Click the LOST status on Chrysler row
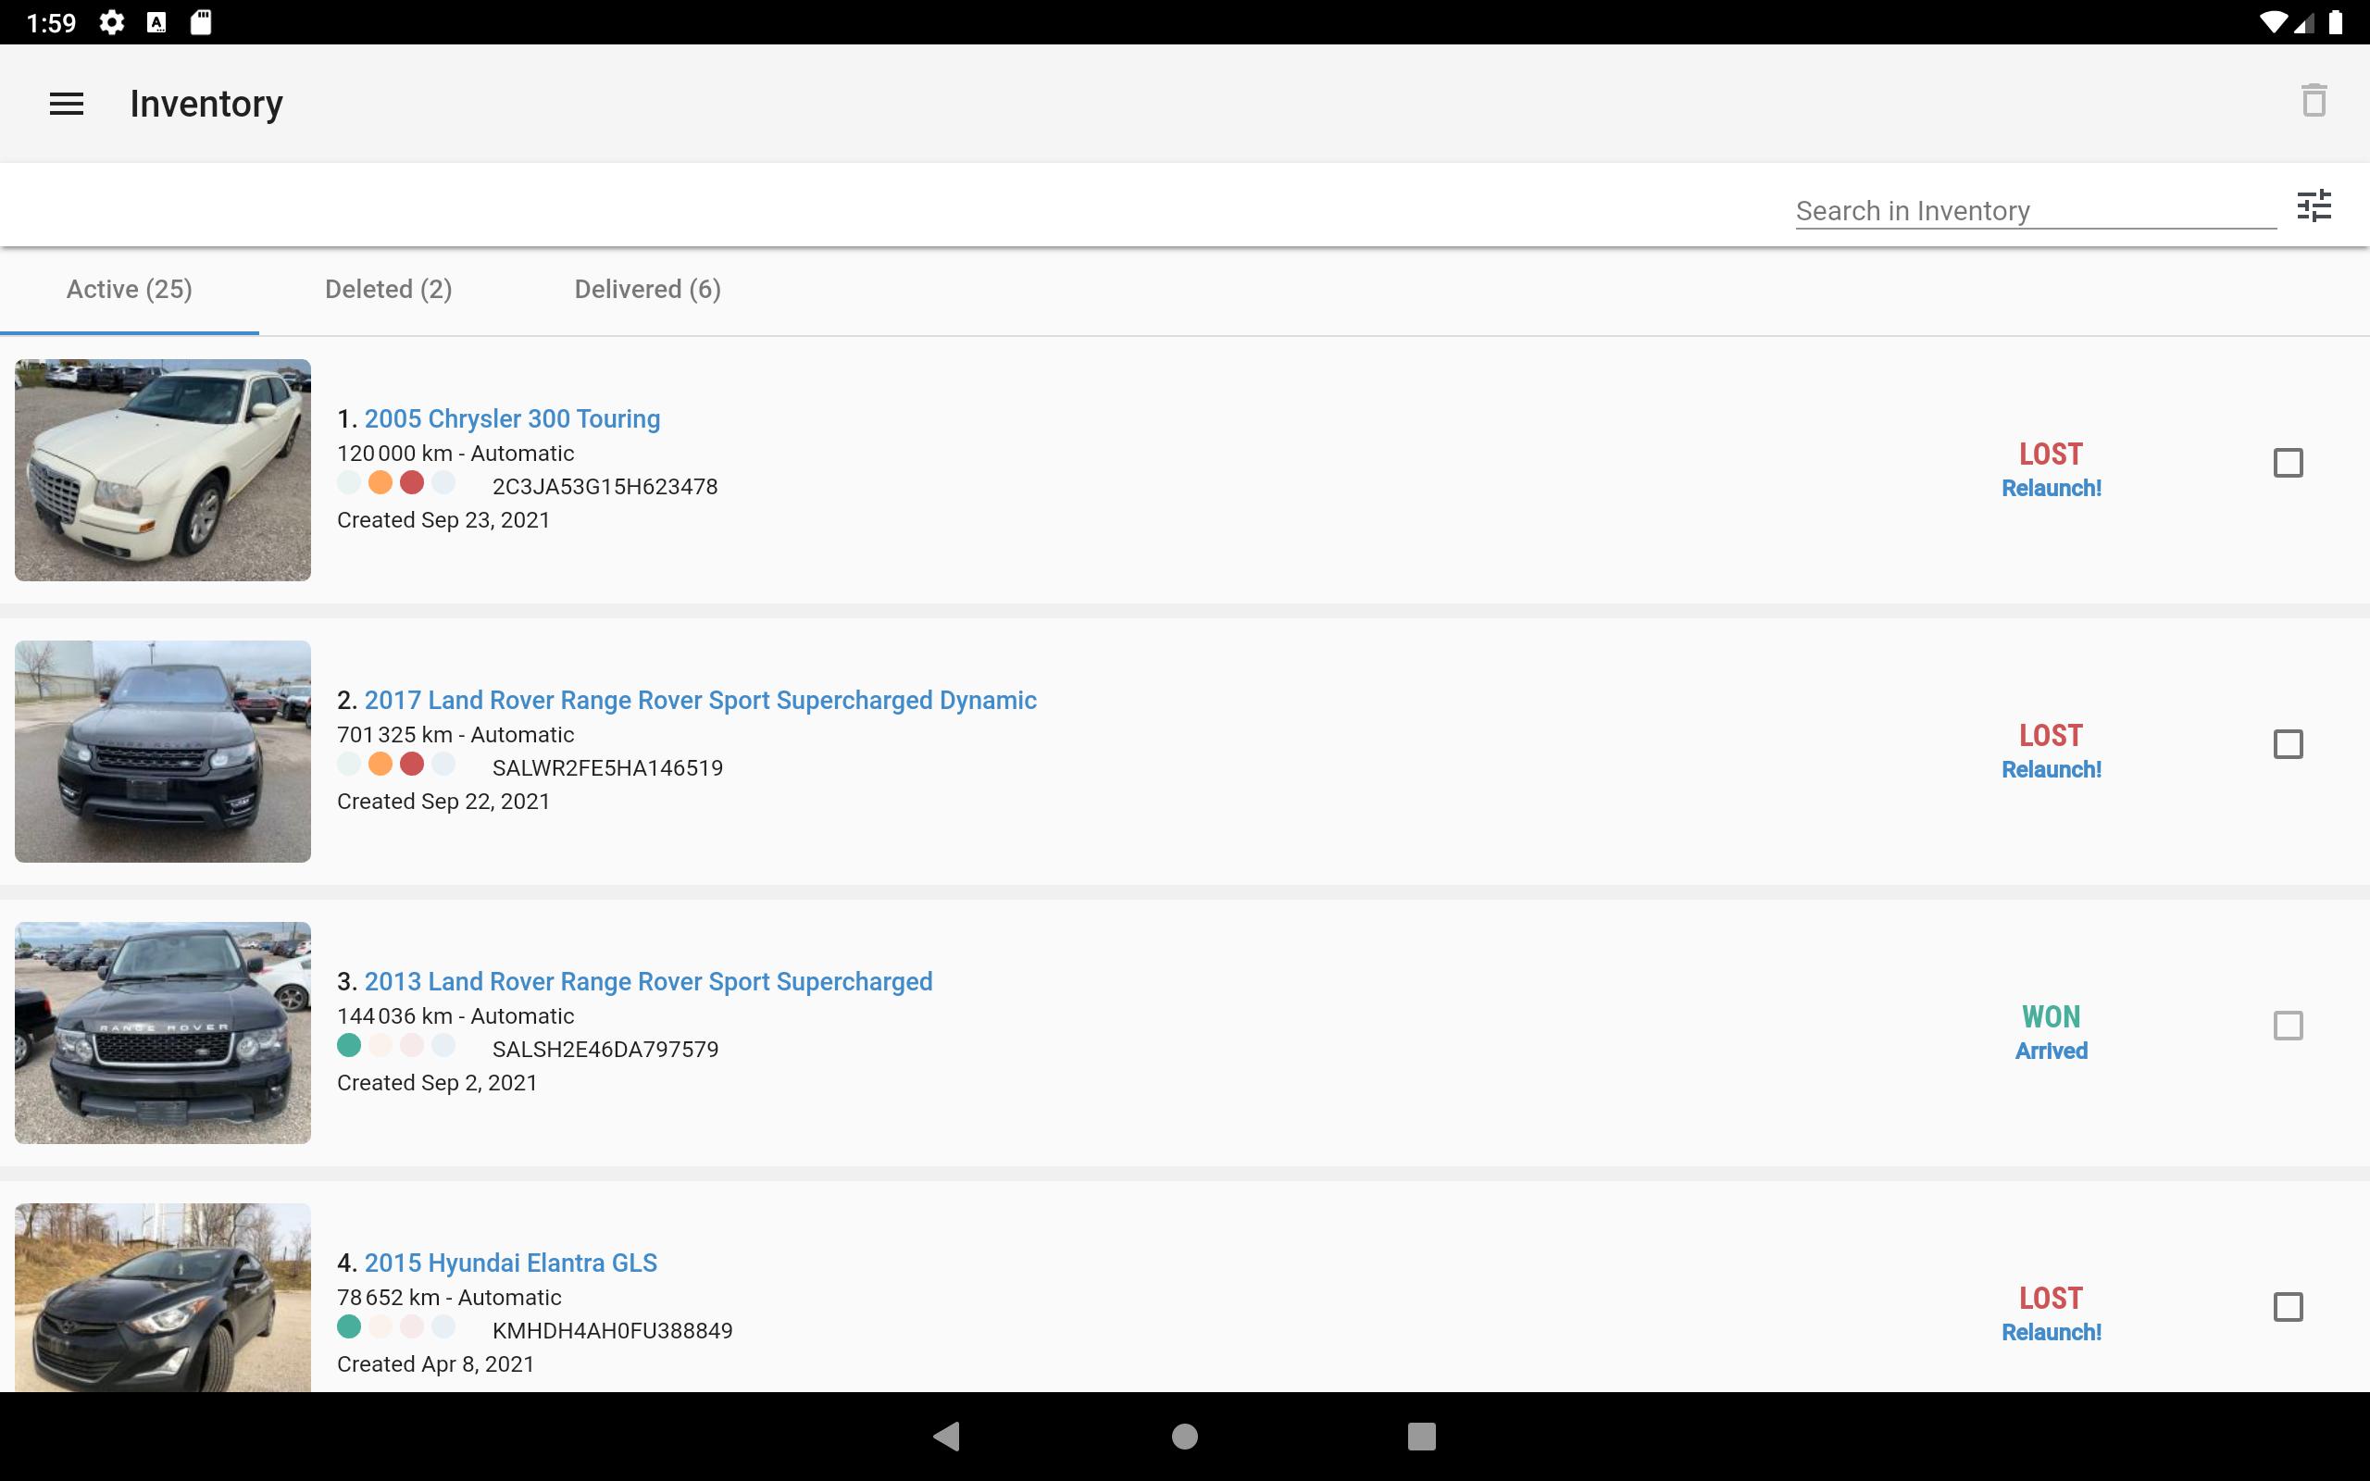 2051,454
